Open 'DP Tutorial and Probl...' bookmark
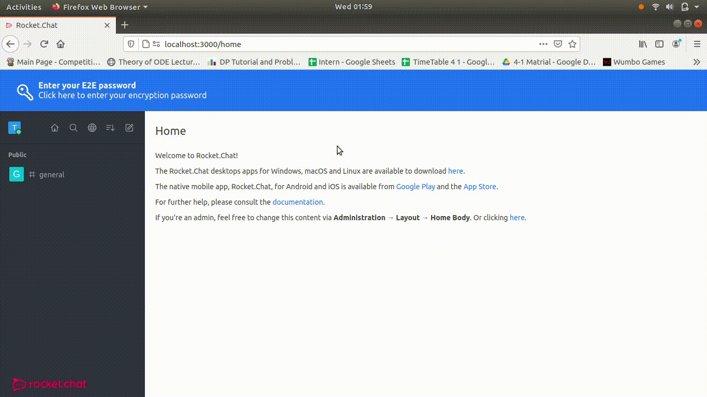Screen dimensions: 707x397 (x=254, y=62)
